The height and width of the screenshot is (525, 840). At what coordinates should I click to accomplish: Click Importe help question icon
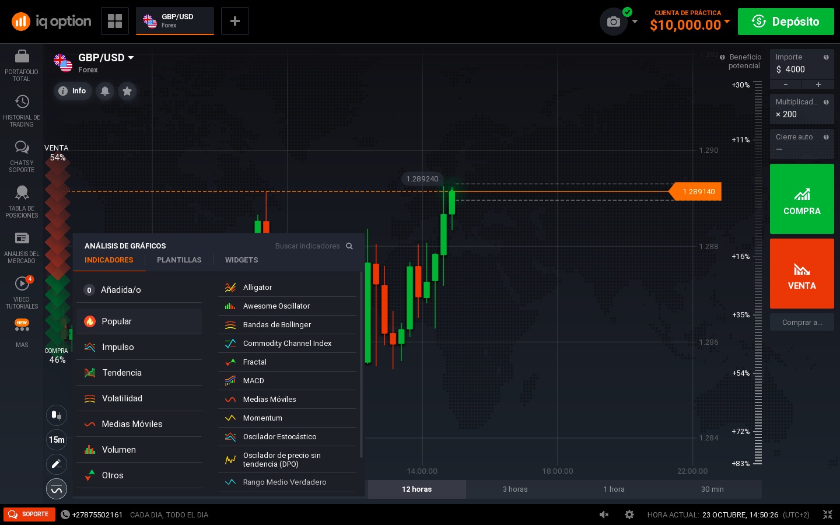(826, 57)
